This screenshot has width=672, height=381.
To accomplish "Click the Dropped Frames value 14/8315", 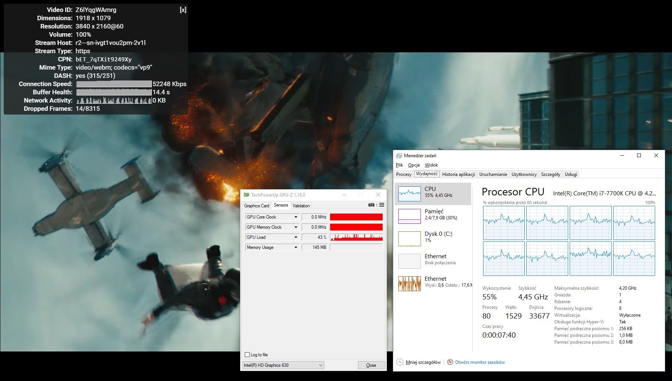I will click(88, 109).
